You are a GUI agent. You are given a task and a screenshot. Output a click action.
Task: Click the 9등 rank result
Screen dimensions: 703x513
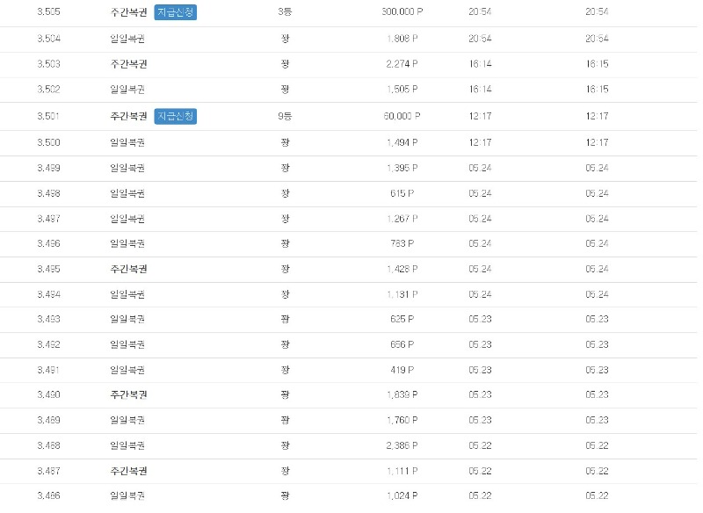click(x=285, y=117)
